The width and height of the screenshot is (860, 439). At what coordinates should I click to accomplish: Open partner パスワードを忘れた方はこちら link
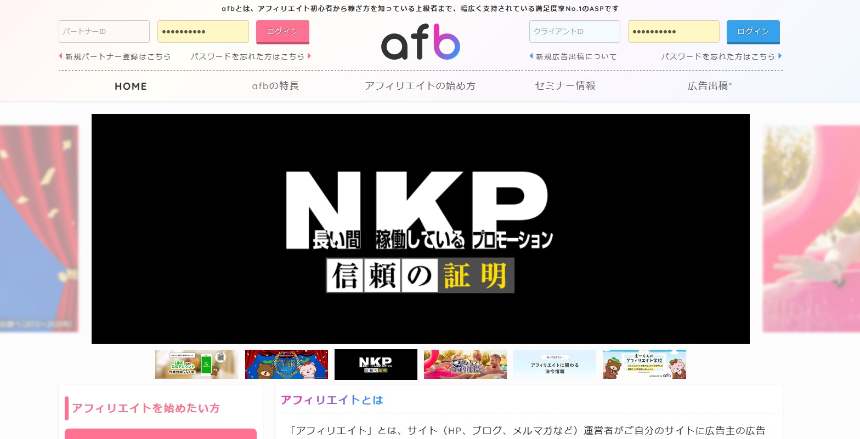click(251, 56)
